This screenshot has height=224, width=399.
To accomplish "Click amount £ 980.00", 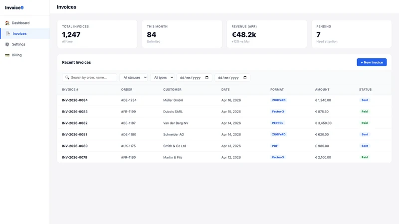I will point(322,146).
